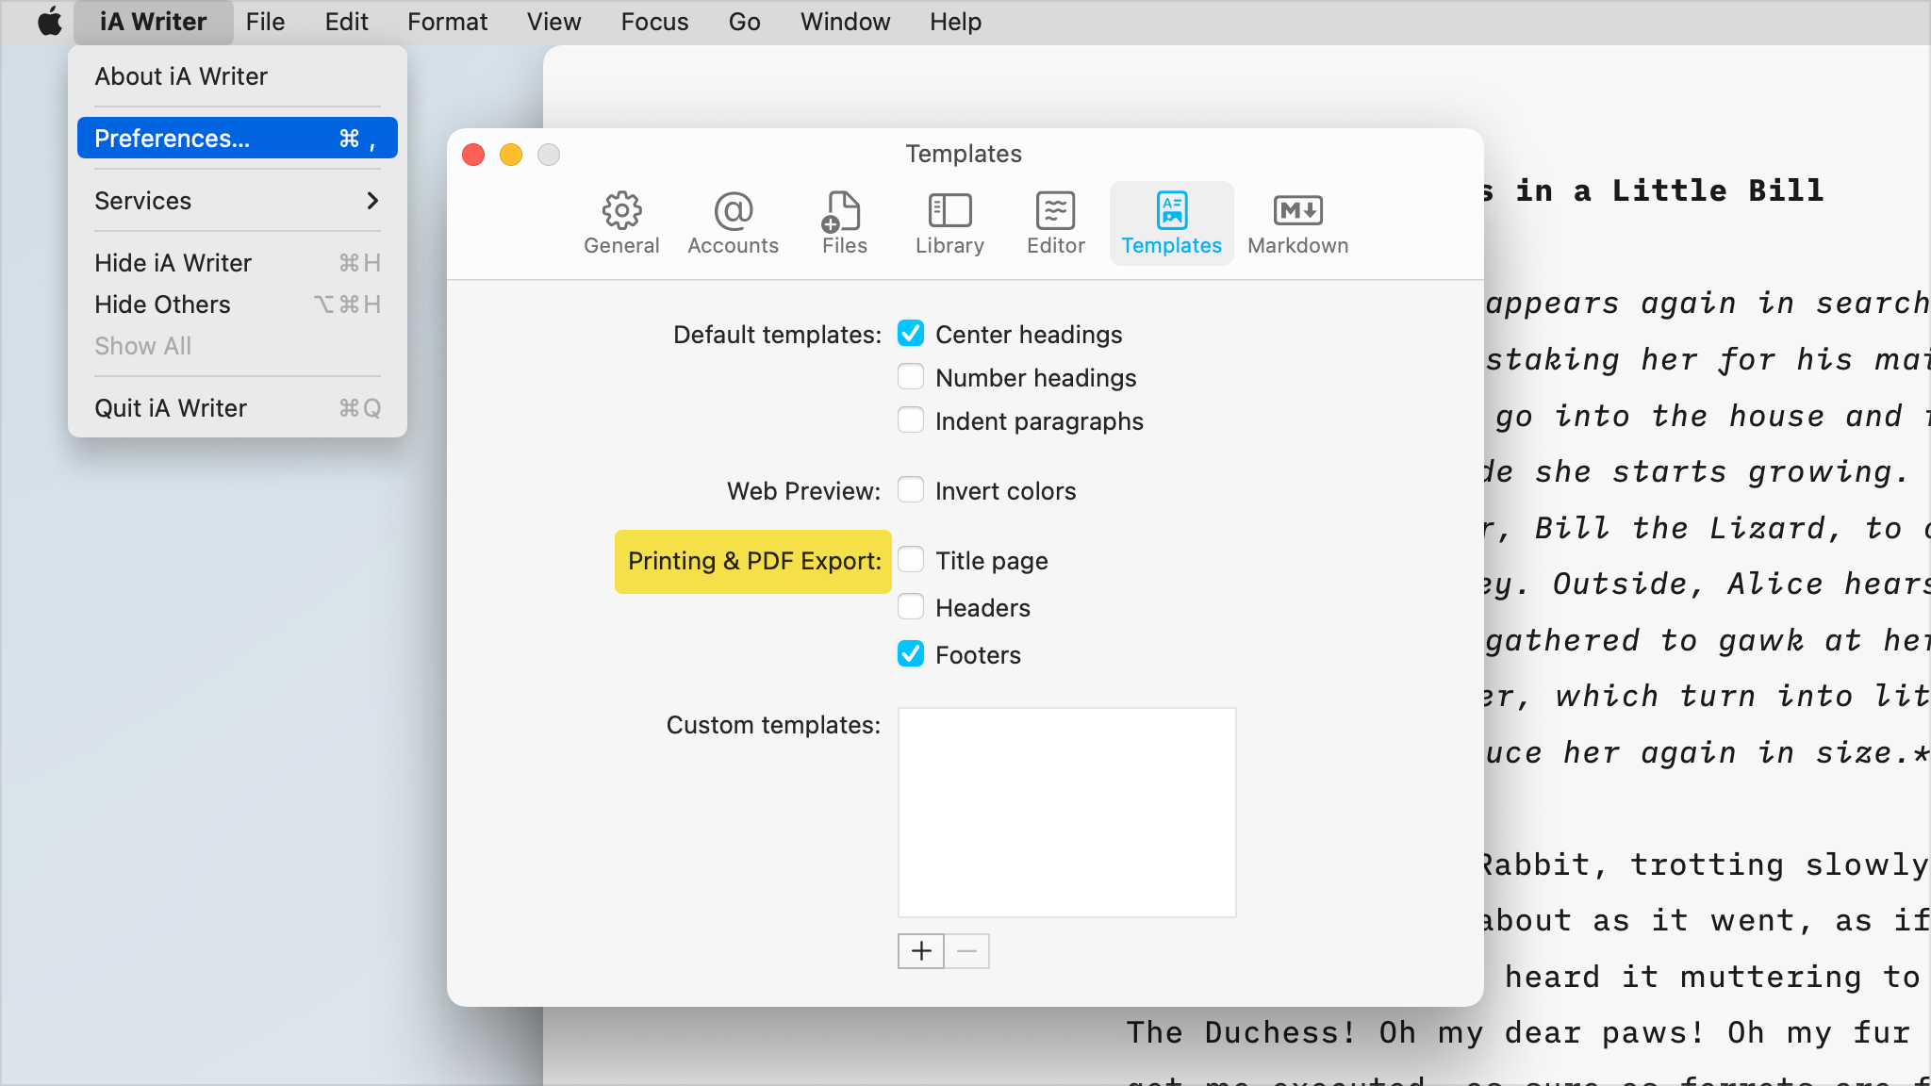Viewport: 1931px width, 1086px height.
Task: Enable Title page checkbox
Action: (x=911, y=560)
